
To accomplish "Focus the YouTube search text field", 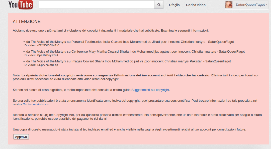I will coord(96,5).
